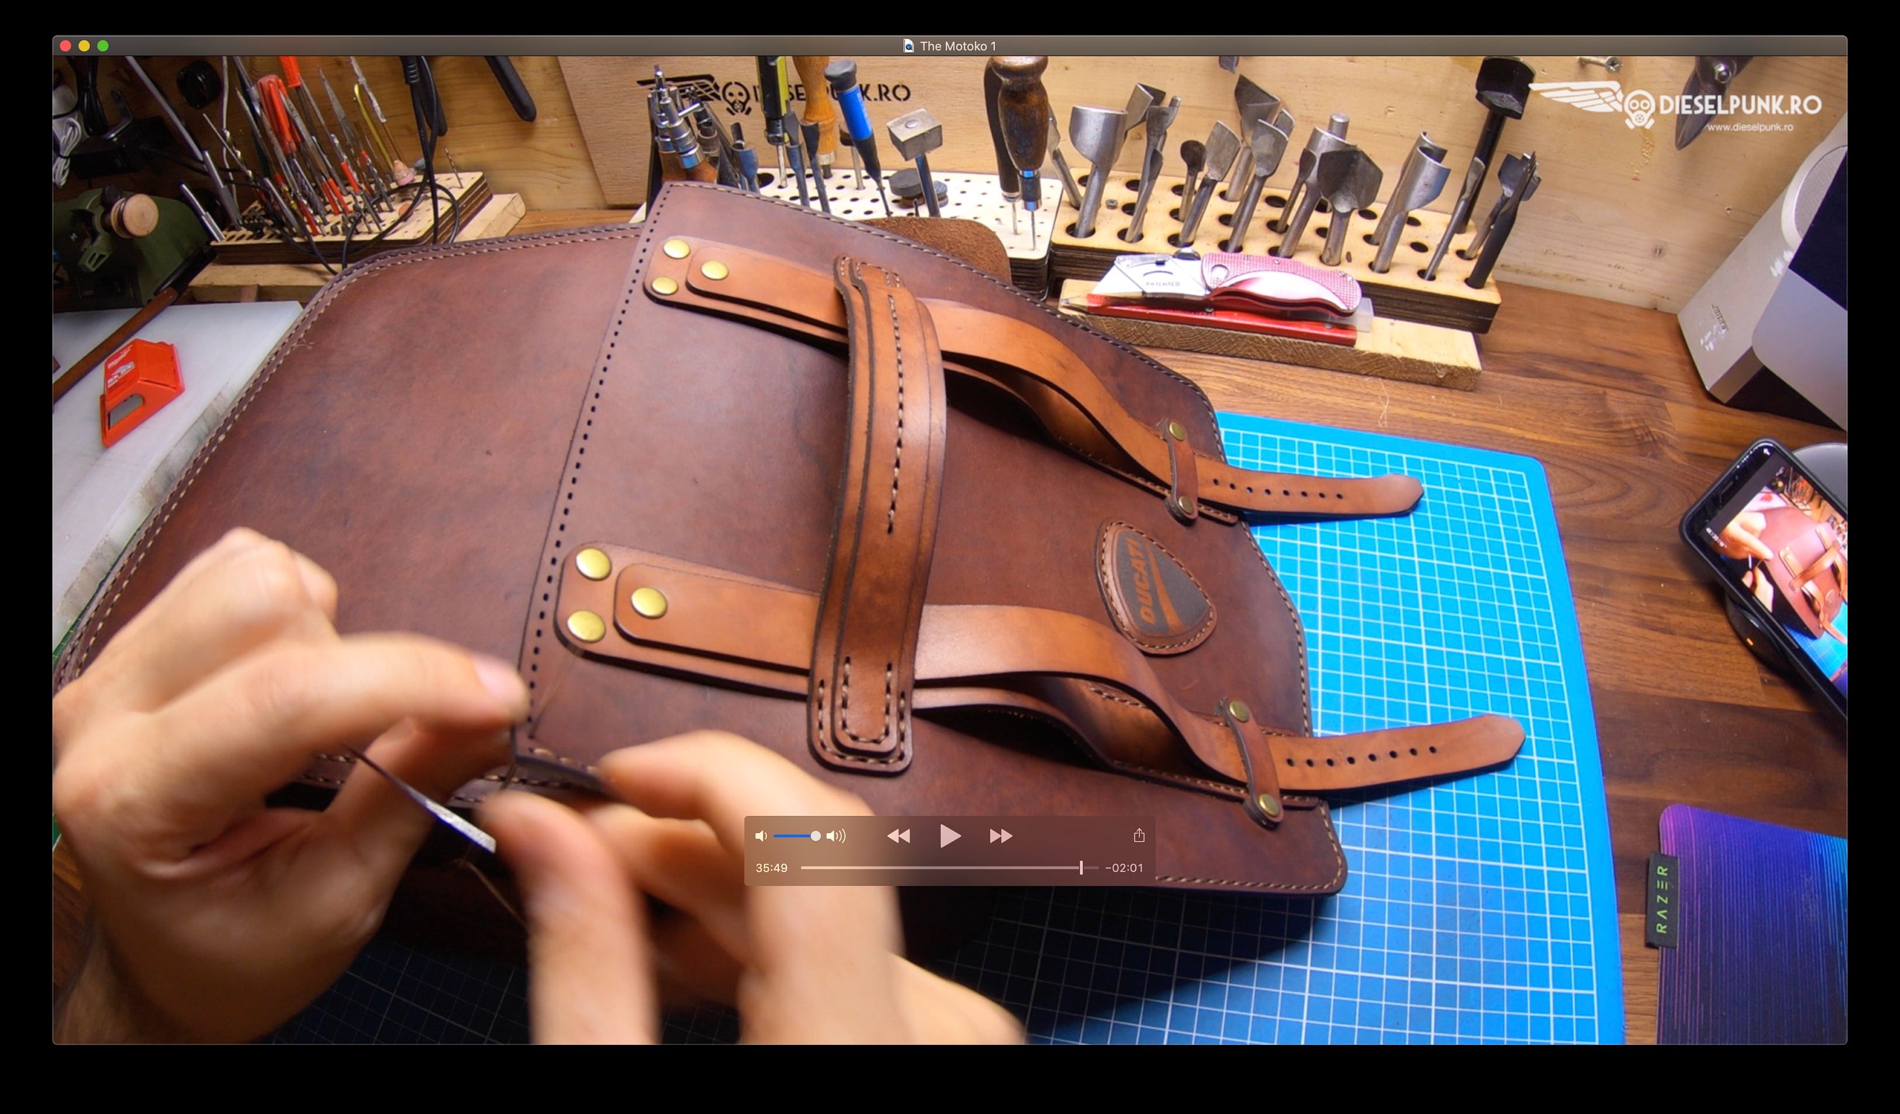Enter full screen with the green button
The image size is (1900, 1114).
tap(103, 46)
